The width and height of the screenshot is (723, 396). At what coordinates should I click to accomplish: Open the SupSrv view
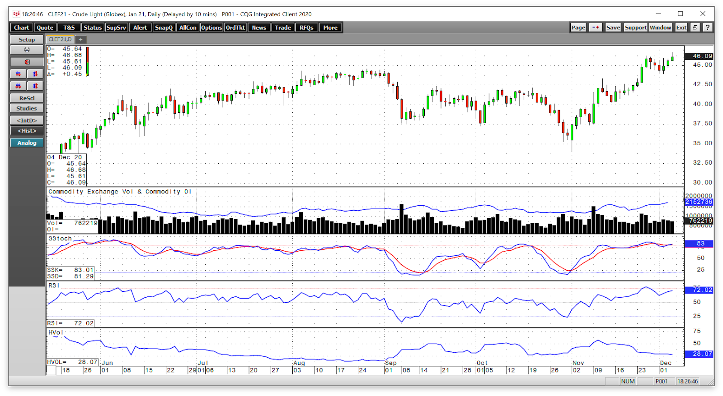pos(116,28)
